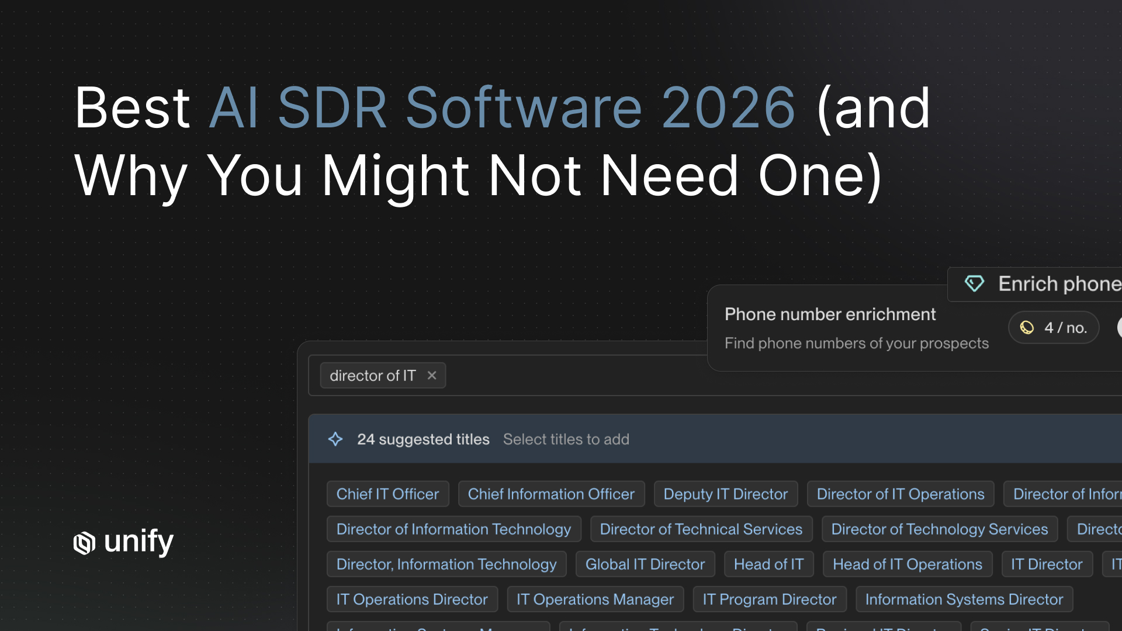Click the 'Phone number enrichment' heading
The height and width of the screenshot is (631, 1122).
[x=830, y=314]
